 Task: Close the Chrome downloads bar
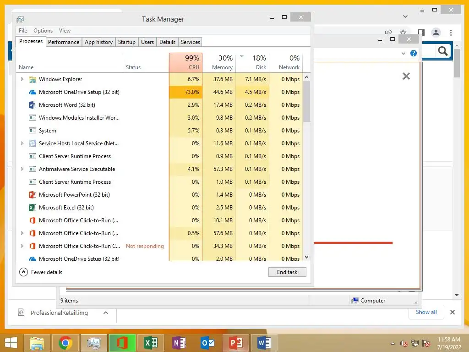point(453,312)
